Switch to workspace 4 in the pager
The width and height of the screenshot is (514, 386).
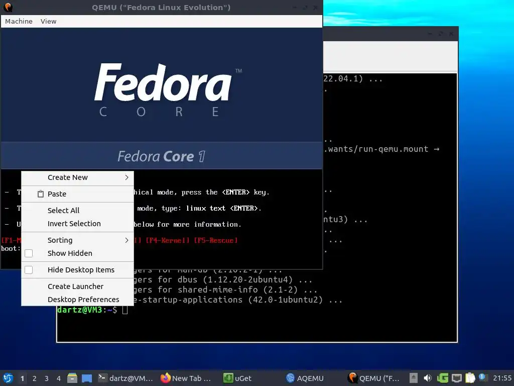pos(59,378)
